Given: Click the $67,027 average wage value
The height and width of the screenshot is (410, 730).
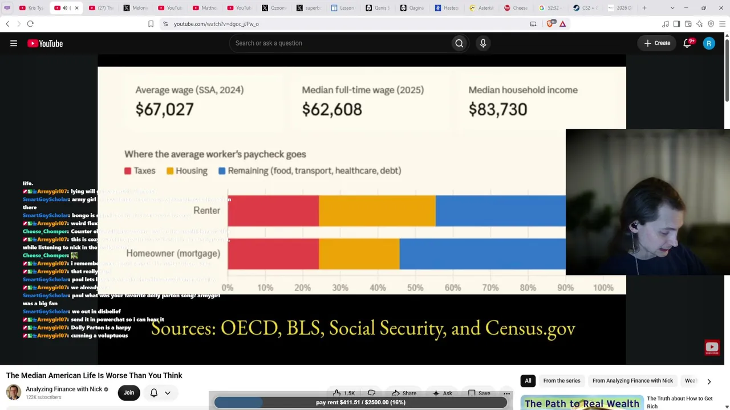Looking at the screenshot, I should click(x=164, y=109).
